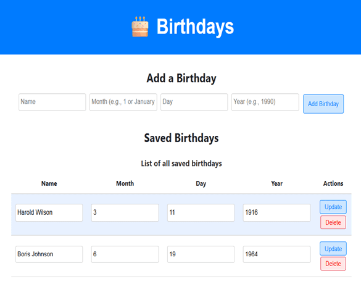This screenshot has height=284, width=361.
Task: Click the birthday cake icon in header
Action: click(140, 27)
